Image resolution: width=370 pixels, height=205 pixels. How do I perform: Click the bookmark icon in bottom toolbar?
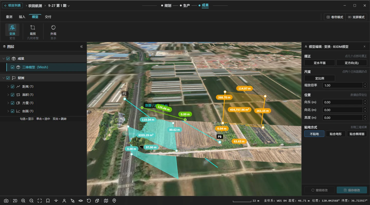tap(48, 201)
